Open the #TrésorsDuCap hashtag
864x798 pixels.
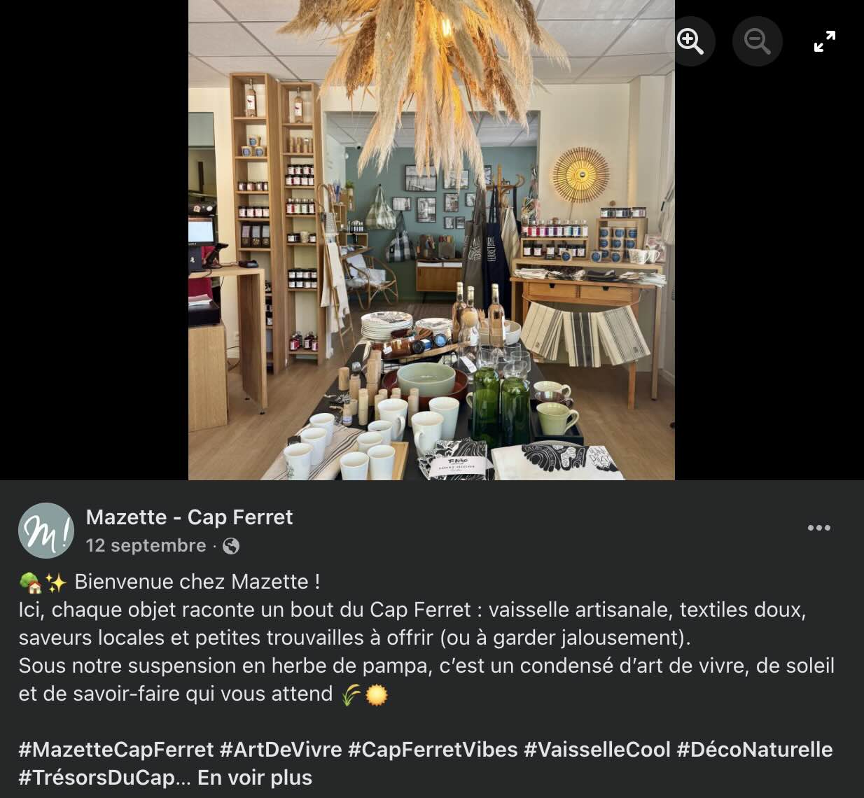97,777
